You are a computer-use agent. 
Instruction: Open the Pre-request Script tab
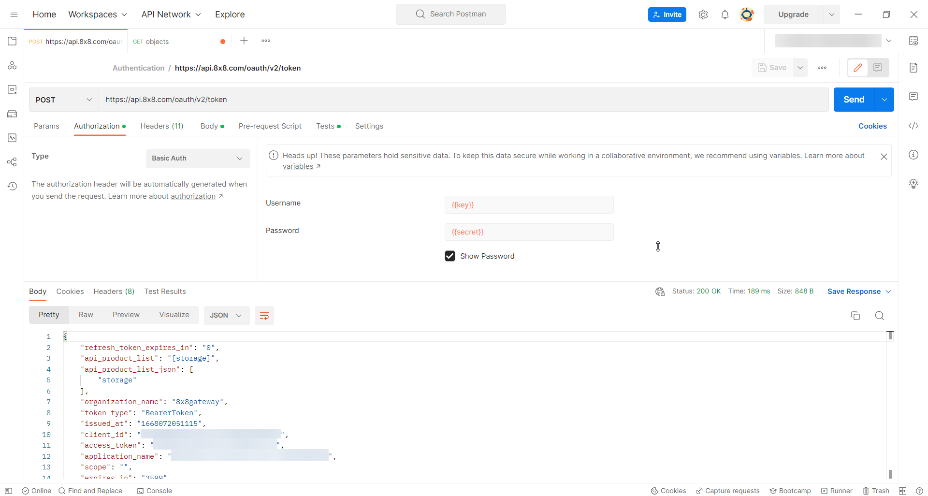(x=270, y=126)
